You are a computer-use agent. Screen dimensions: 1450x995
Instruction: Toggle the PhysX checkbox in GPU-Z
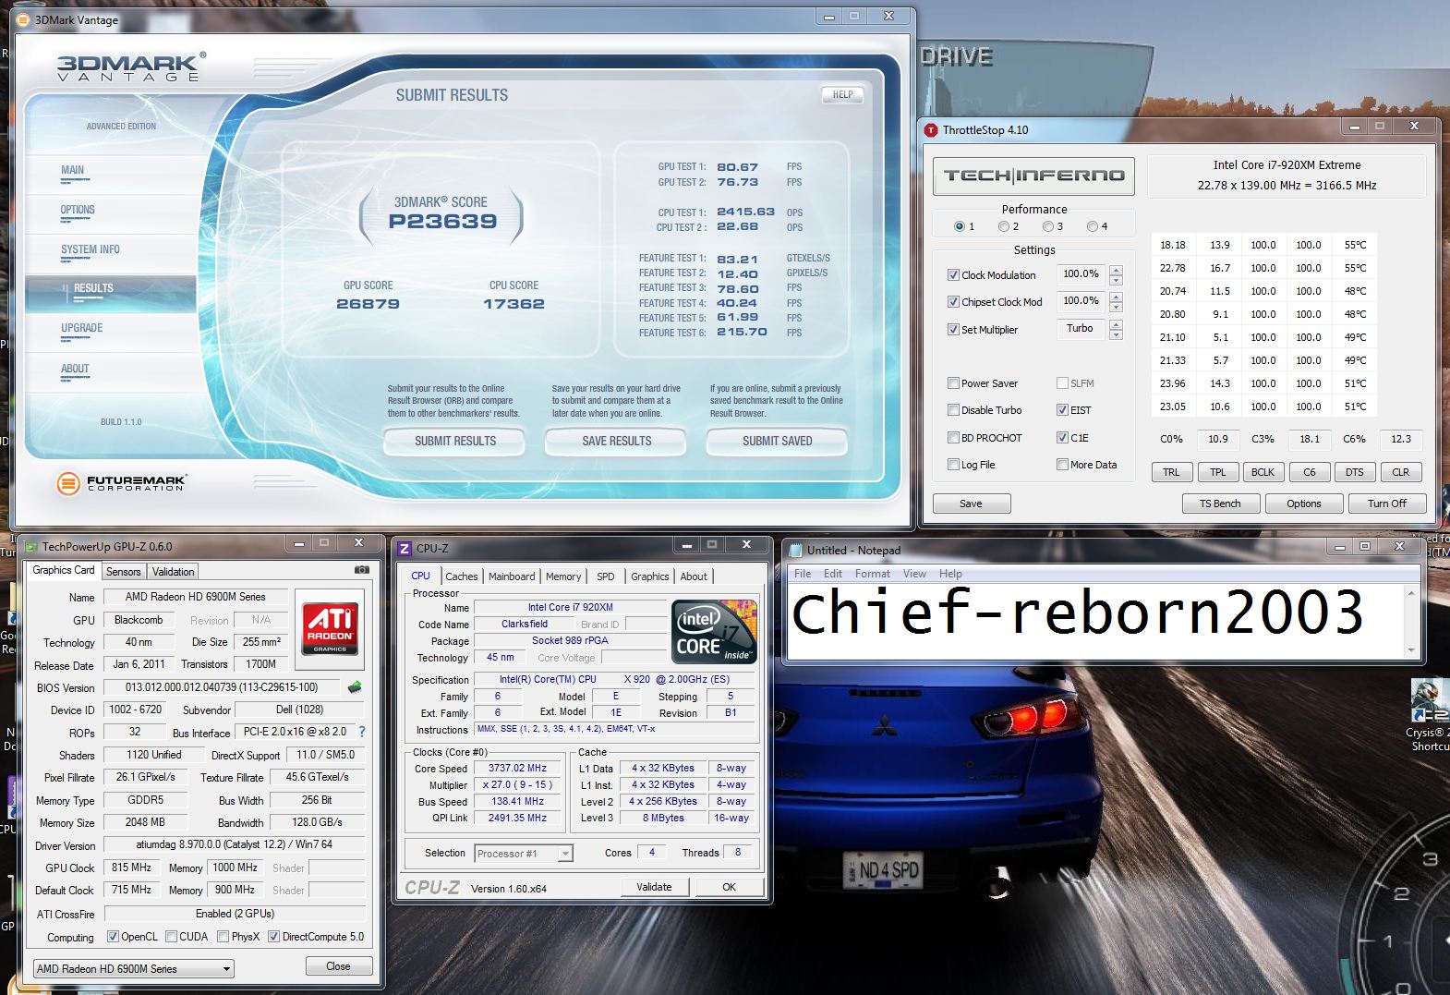pyautogui.click(x=223, y=937)
